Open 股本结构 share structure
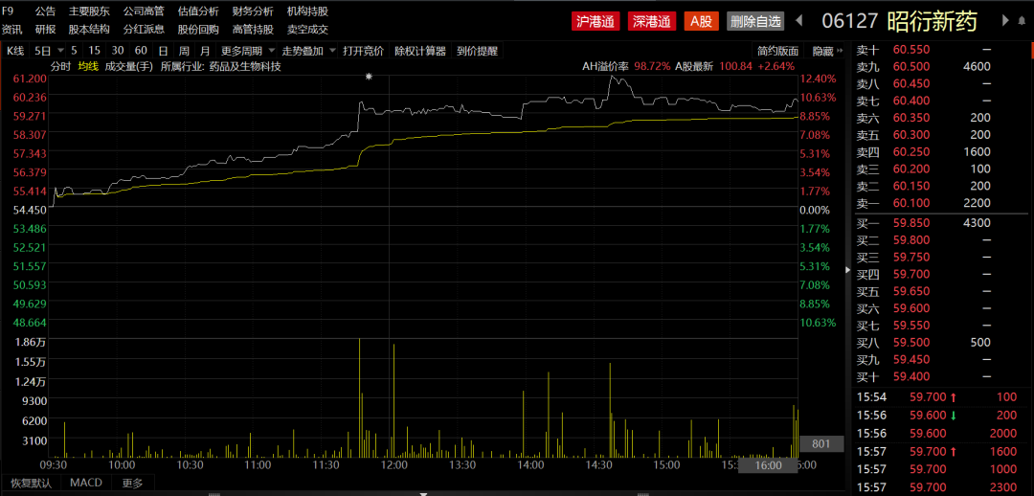 89,29
